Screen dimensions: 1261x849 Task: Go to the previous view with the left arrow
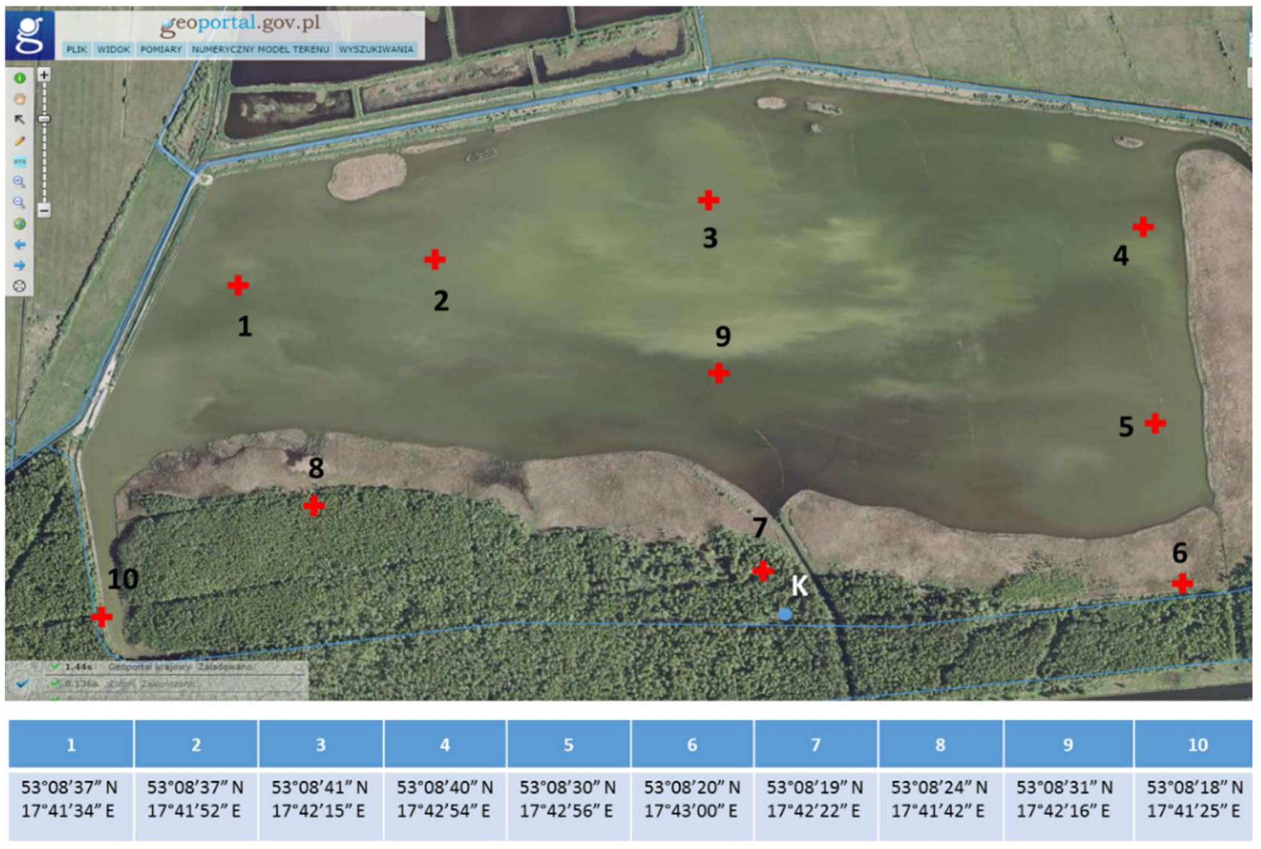coord(20,245)
